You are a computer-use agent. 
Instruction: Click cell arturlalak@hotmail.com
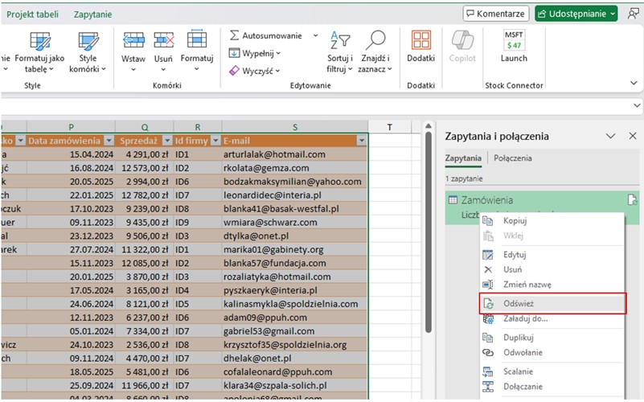[295, 154]
